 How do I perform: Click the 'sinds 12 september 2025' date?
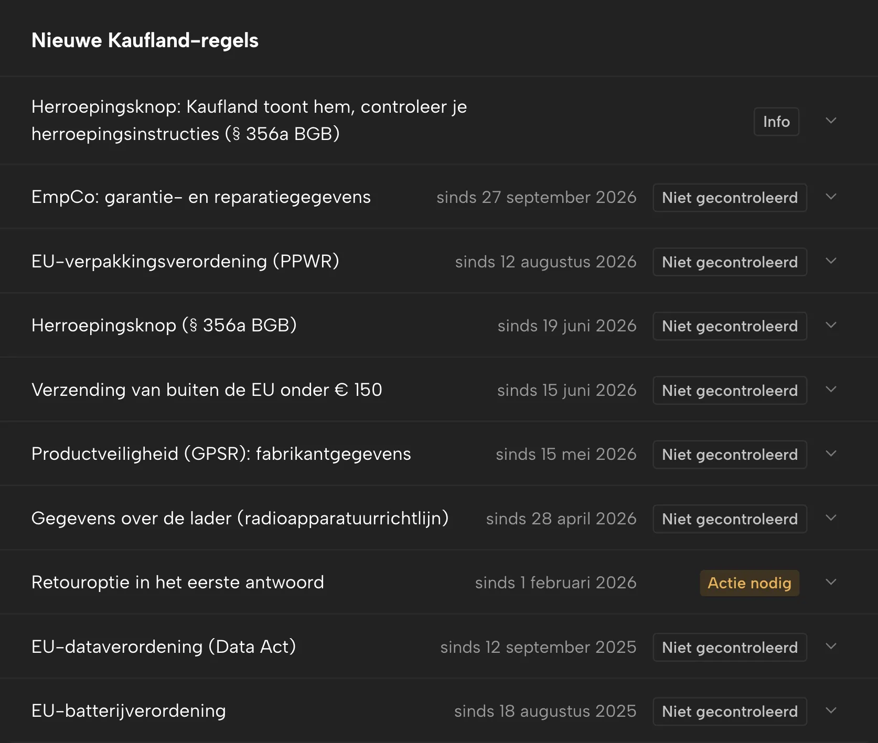[539, 647]
